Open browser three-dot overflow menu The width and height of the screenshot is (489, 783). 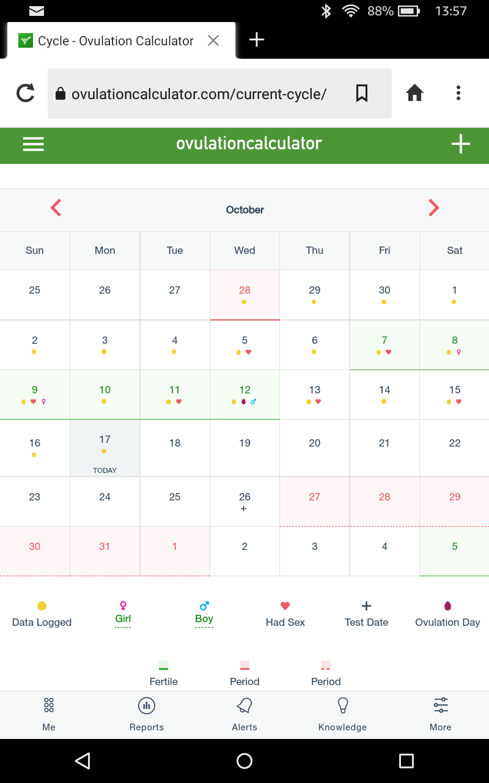tap(458, 93)
